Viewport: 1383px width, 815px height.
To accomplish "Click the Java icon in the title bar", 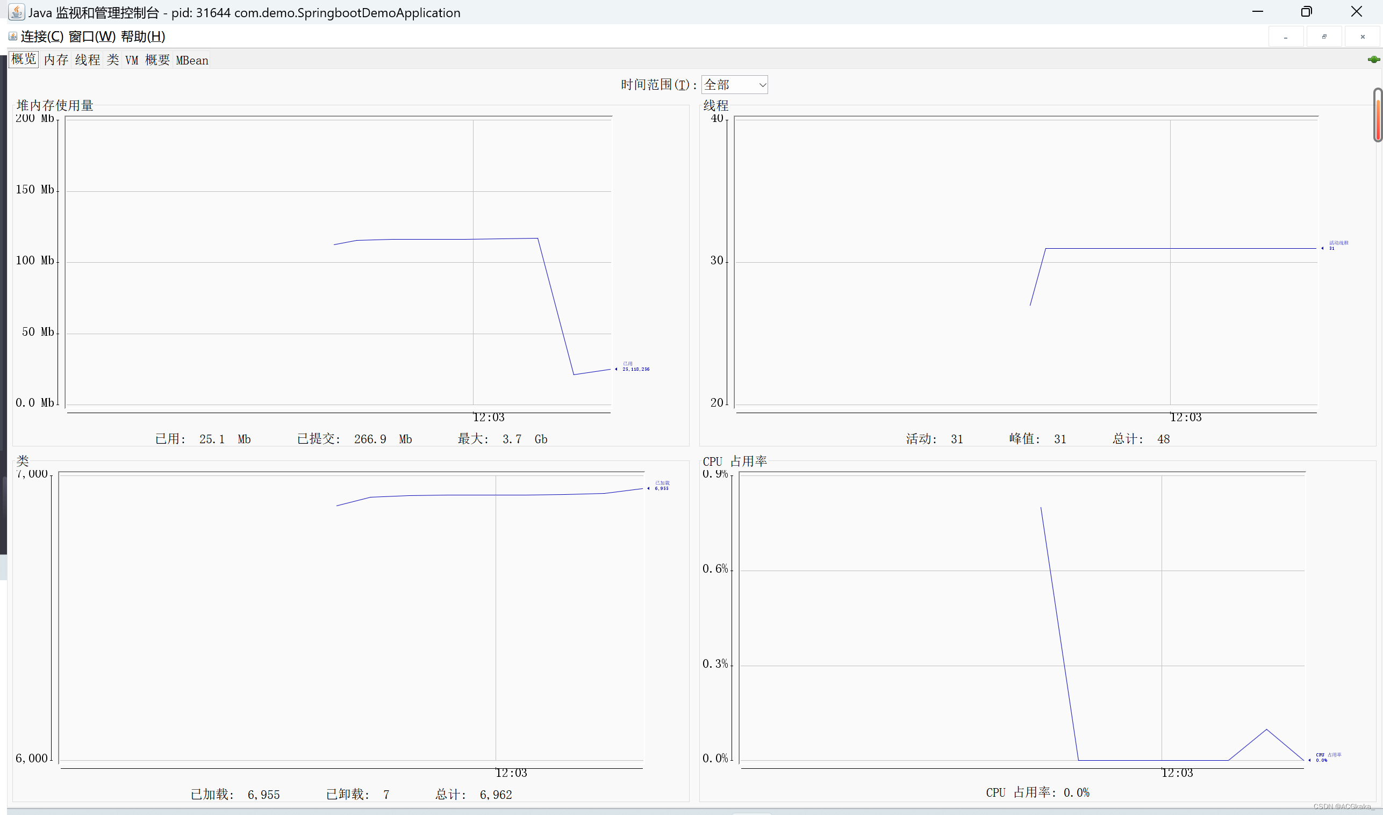I will point(17,12).
